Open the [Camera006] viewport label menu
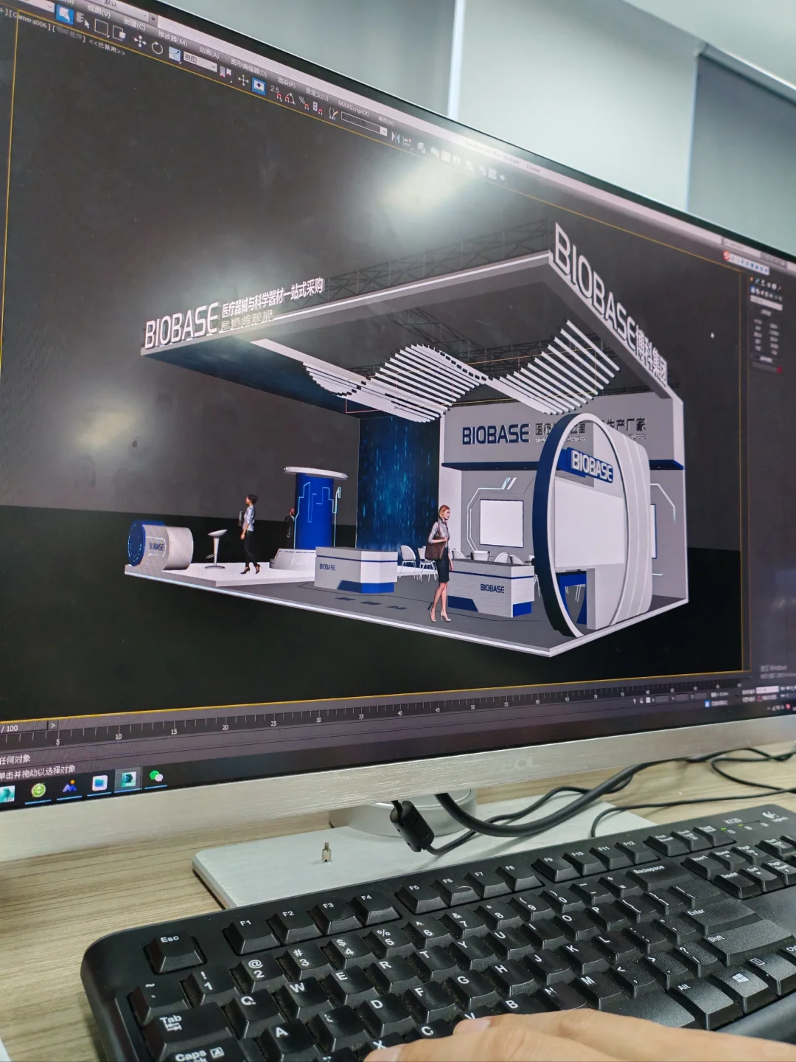The height and width of the screenshot is (1062, 796). [x=29, y=22]
